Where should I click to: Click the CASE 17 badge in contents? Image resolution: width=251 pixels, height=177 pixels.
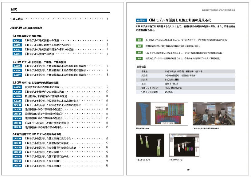pyautogui.click(x=17, y=127)
